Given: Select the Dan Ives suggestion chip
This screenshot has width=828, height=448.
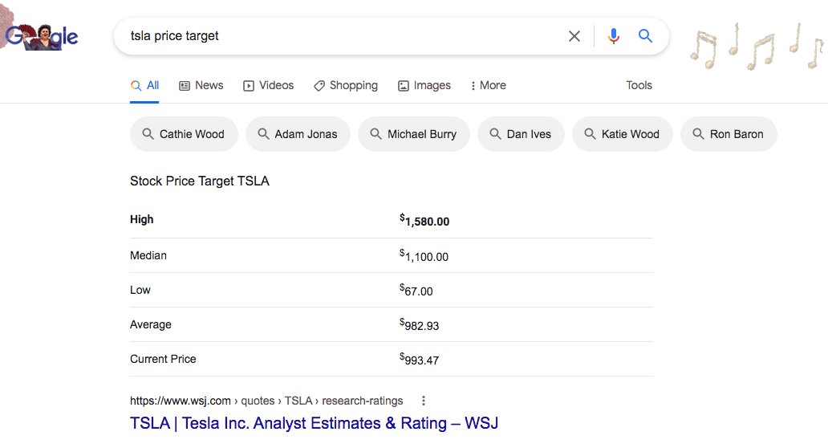Looking at the screenshot, I should (x=521, y=134).
